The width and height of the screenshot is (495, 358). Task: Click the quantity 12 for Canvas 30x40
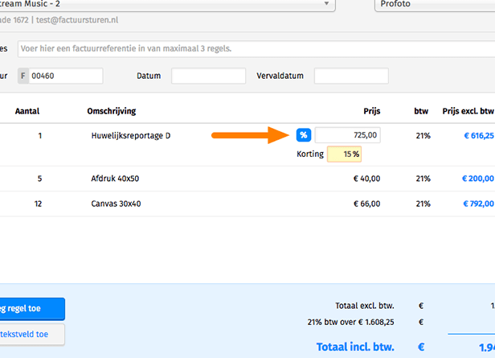(38, 204)
